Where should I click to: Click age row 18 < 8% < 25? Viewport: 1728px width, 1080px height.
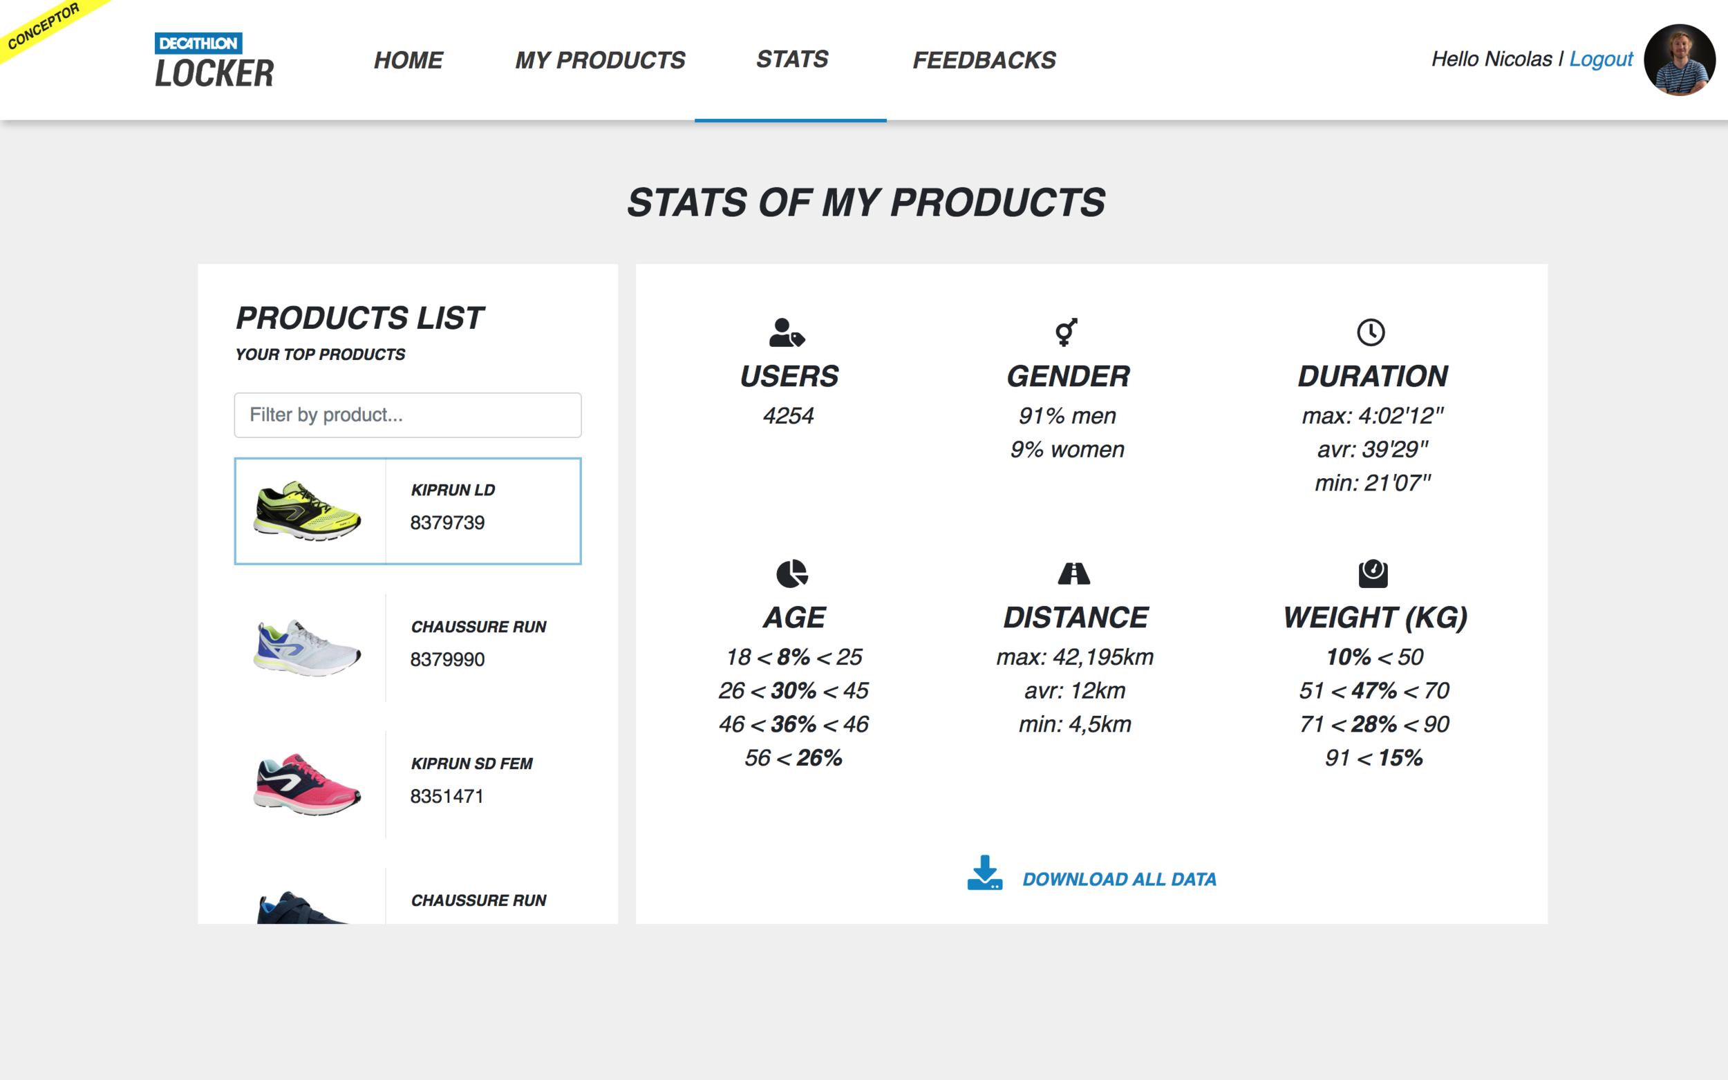click(793, 657)
